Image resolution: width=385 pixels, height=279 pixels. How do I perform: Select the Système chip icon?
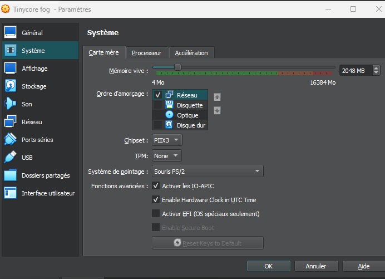coord(11,50)
